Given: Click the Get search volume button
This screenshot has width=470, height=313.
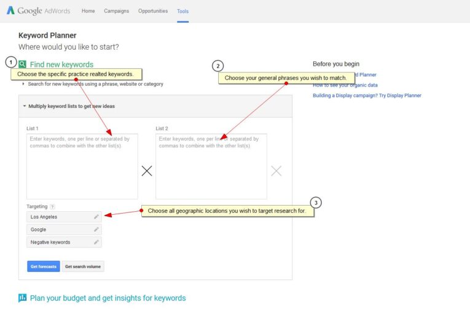Looking at the screenshot, I should (x=83, y=266).
